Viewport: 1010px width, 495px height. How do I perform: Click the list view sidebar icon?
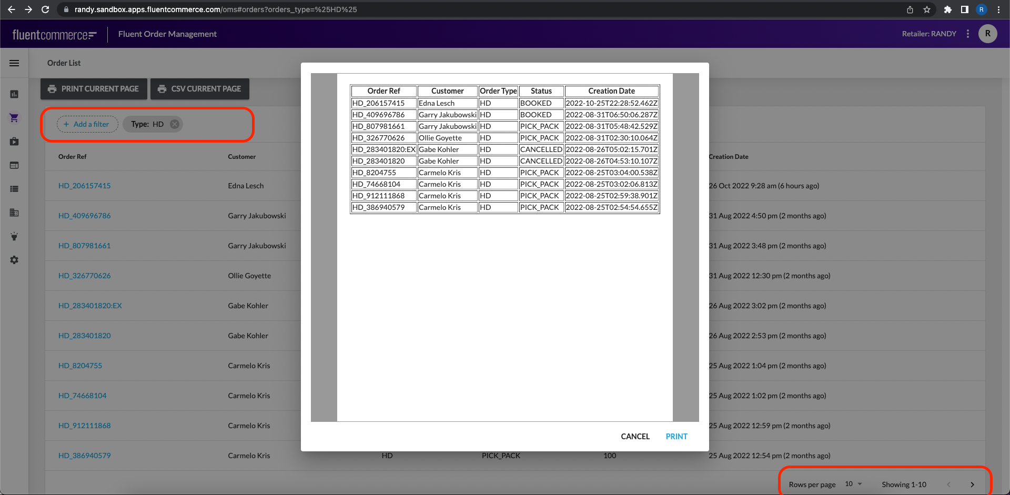point(14,189)
